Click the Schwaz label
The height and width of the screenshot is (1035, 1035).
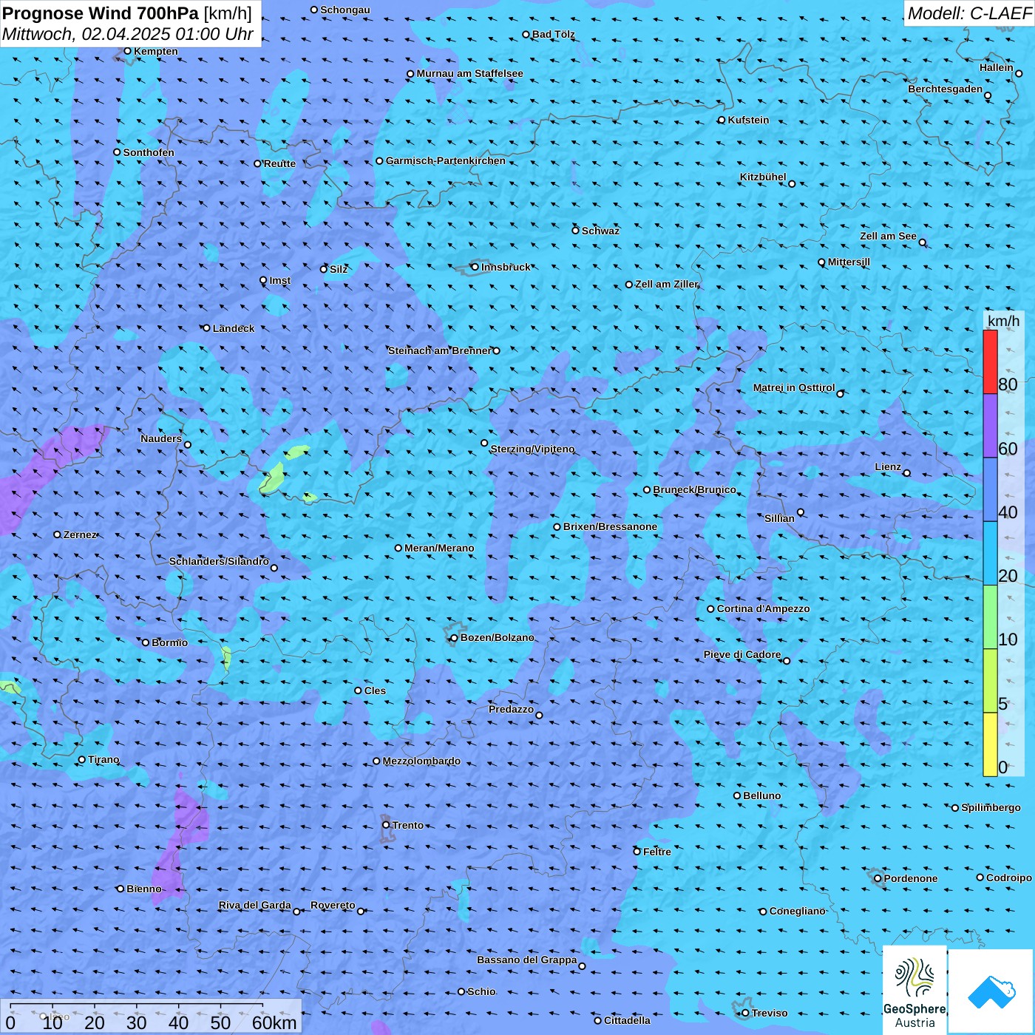click(x=600, y=231)
